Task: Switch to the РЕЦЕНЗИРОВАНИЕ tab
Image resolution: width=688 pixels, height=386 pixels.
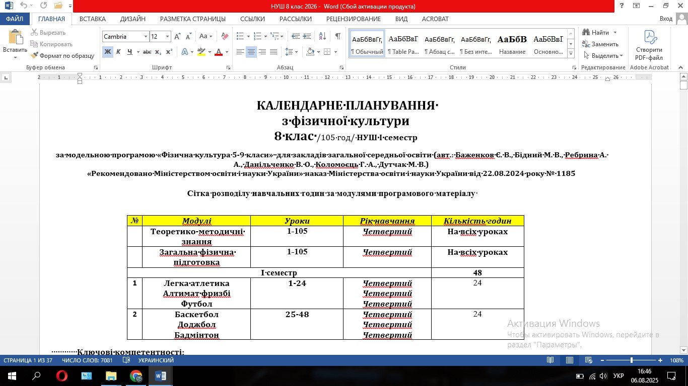Action: pyautogui.click(x=353, y=19)
